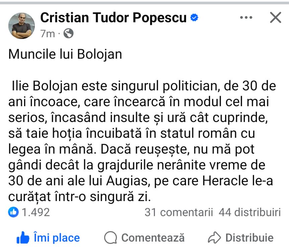Click the heading "Muncile lui Bolojan"
289x252 pixels.
[x=65, y=54]
